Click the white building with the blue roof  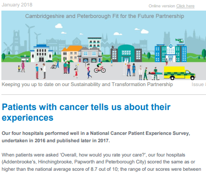41,53
